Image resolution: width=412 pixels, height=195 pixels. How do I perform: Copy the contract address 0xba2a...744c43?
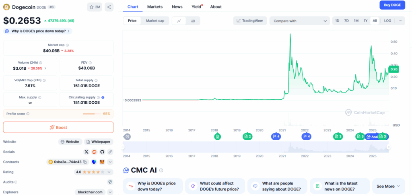click(x=85, y=162)
